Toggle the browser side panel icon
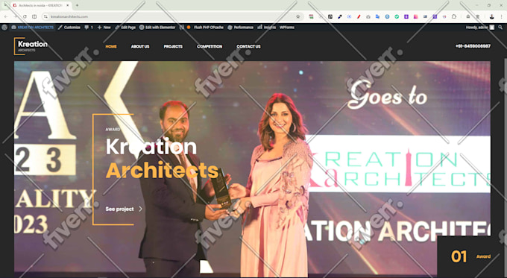 click(x=34, y=16)
